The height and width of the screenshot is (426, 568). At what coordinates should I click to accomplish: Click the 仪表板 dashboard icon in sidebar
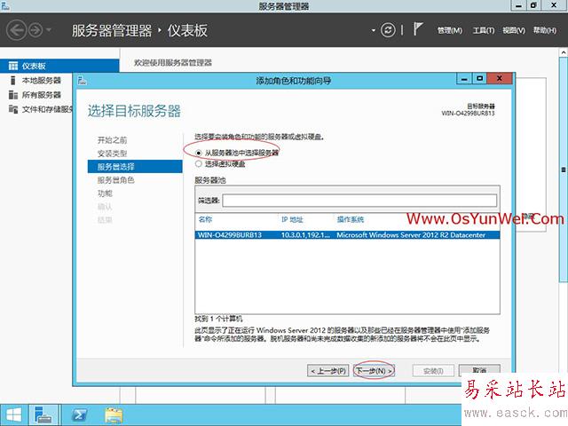click(13, 66)
